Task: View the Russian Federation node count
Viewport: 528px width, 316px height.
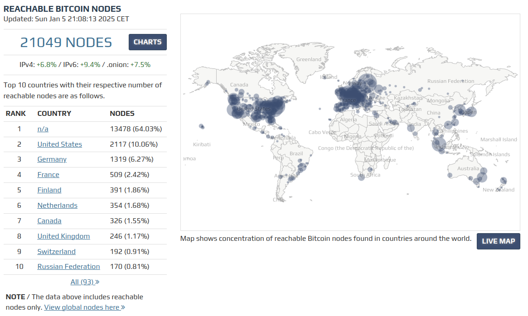Action: pos(68,266)
